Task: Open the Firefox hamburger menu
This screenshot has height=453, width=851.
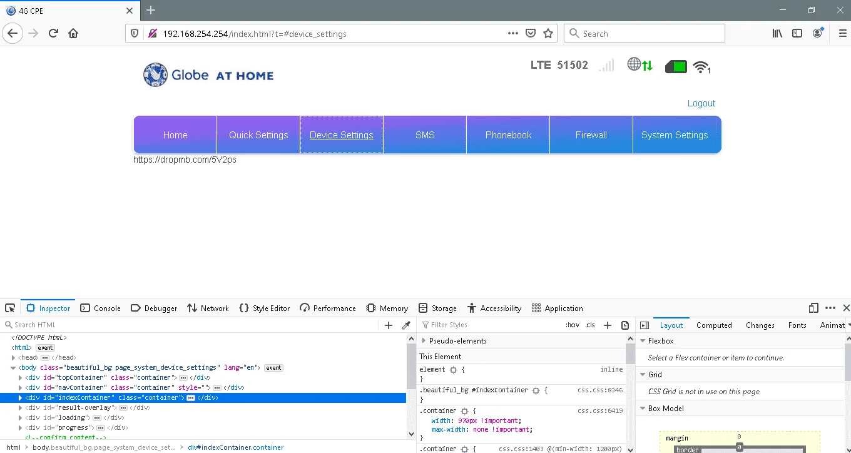Action: pyautogui.click(x=842, y=34)
